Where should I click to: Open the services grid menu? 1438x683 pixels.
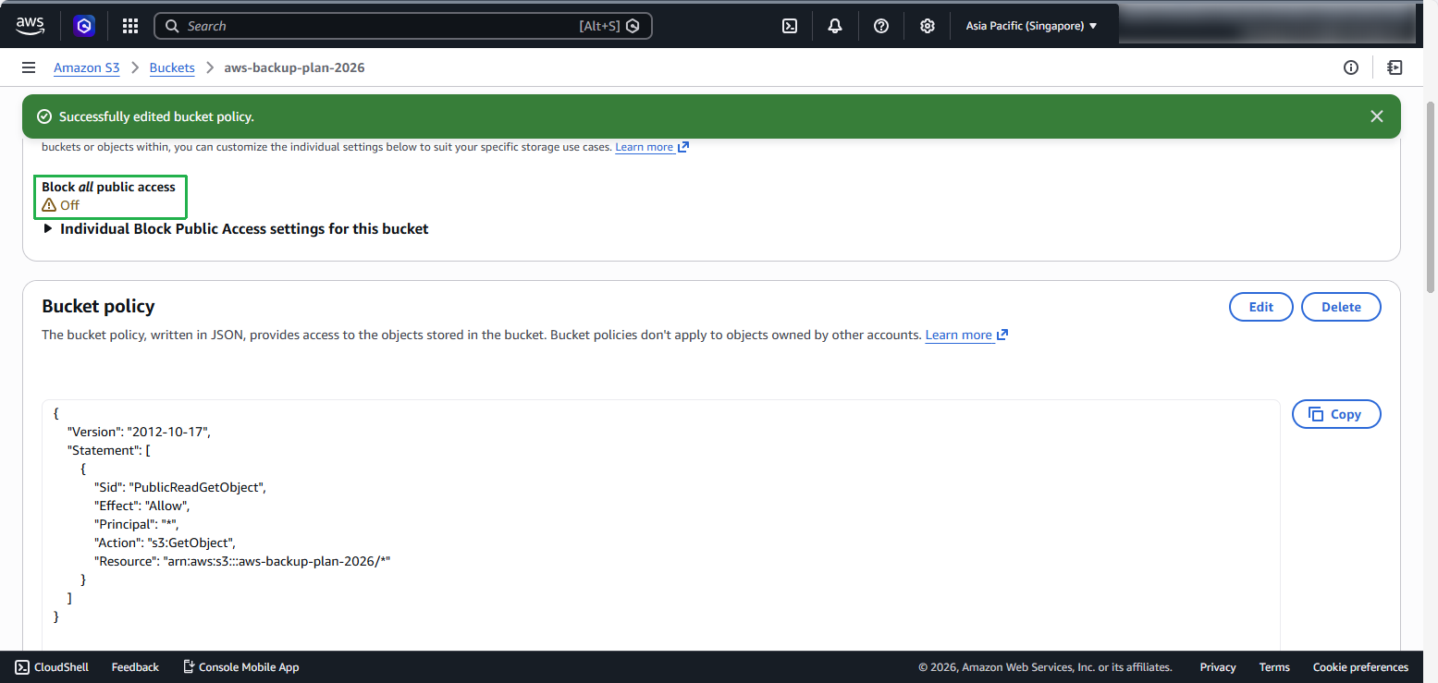point(130,26)
